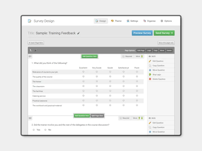Screen dimensions: 202x151
Task: Click the question text 'What did you think of the following?'
Action: coord(50,63)
